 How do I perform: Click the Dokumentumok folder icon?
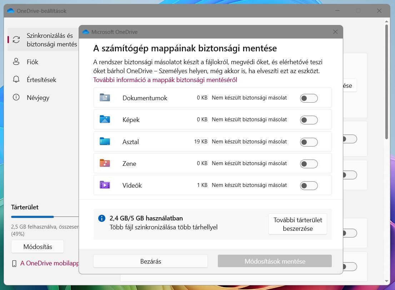click(x=105, y=98)
